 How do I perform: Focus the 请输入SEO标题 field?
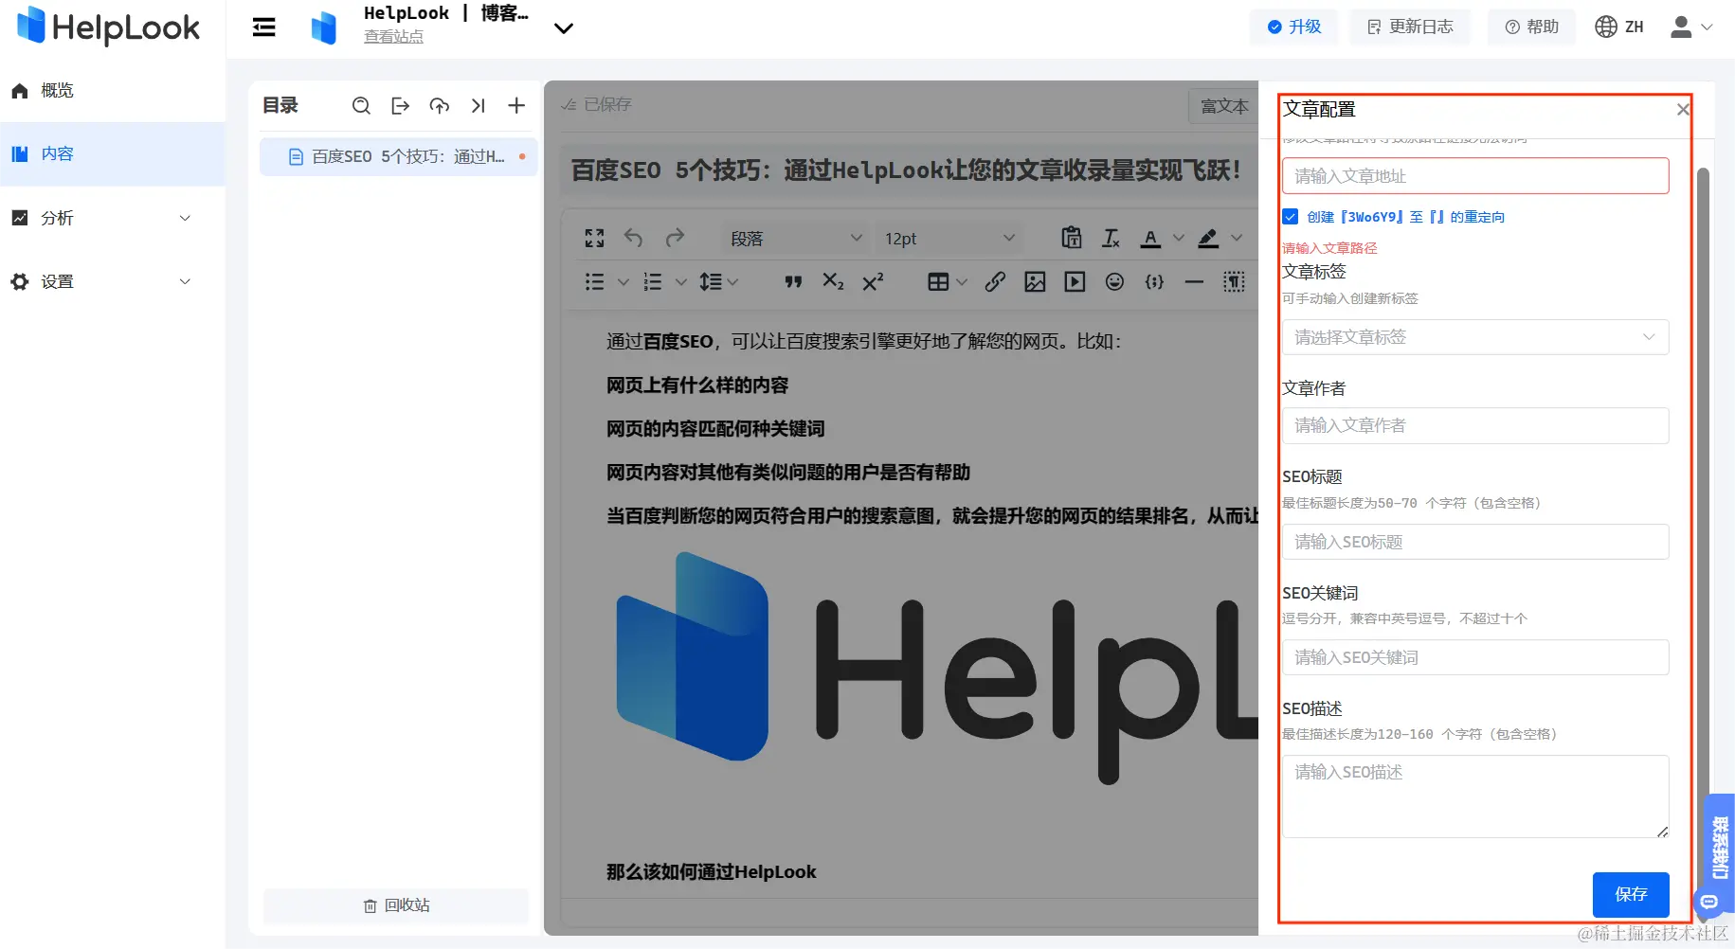click(1475, 542)
